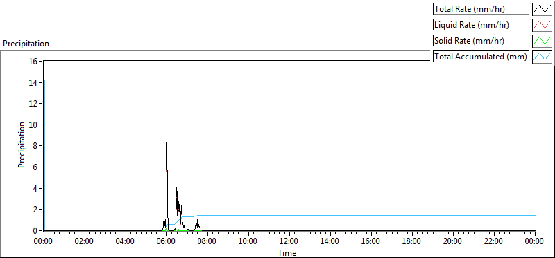Click the Liquid Rate red line icon
555x258 pixels.
pos(542,25)
